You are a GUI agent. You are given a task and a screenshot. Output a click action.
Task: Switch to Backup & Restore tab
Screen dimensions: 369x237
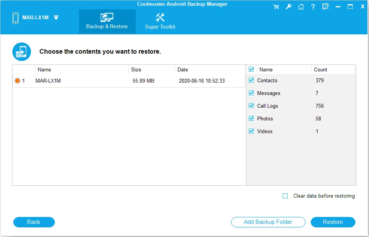pyautogui.click(x=107, y=21)
